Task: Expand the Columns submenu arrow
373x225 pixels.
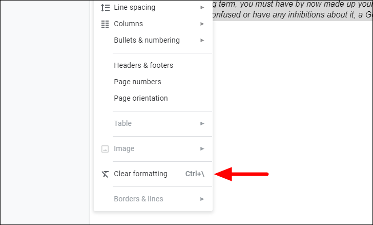Action: coord(202,24)
